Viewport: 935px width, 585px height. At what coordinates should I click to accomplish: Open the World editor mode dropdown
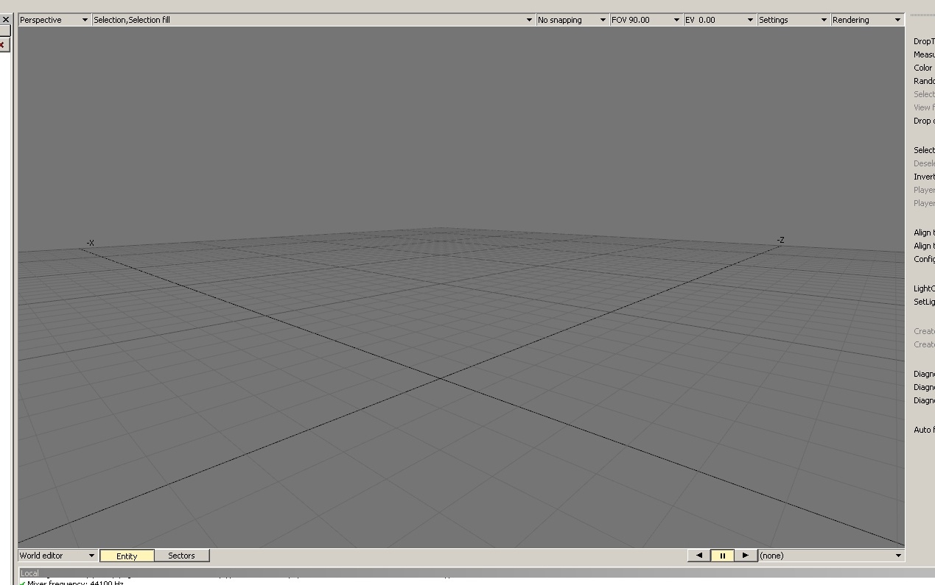[57, 556]
